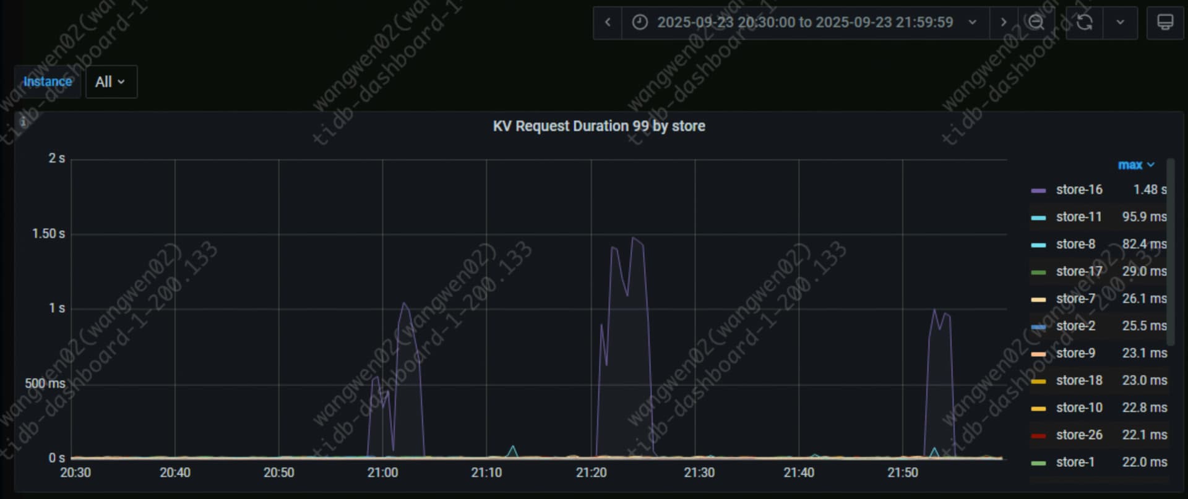Toggle store-9 series in legend
1188x499 pixels.
pyautogui.click(x=1075, y=353)
